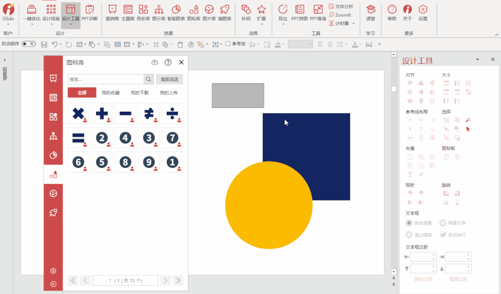
Task: Expand the 设计工具 pane options arrow
Action: point(477,60)
